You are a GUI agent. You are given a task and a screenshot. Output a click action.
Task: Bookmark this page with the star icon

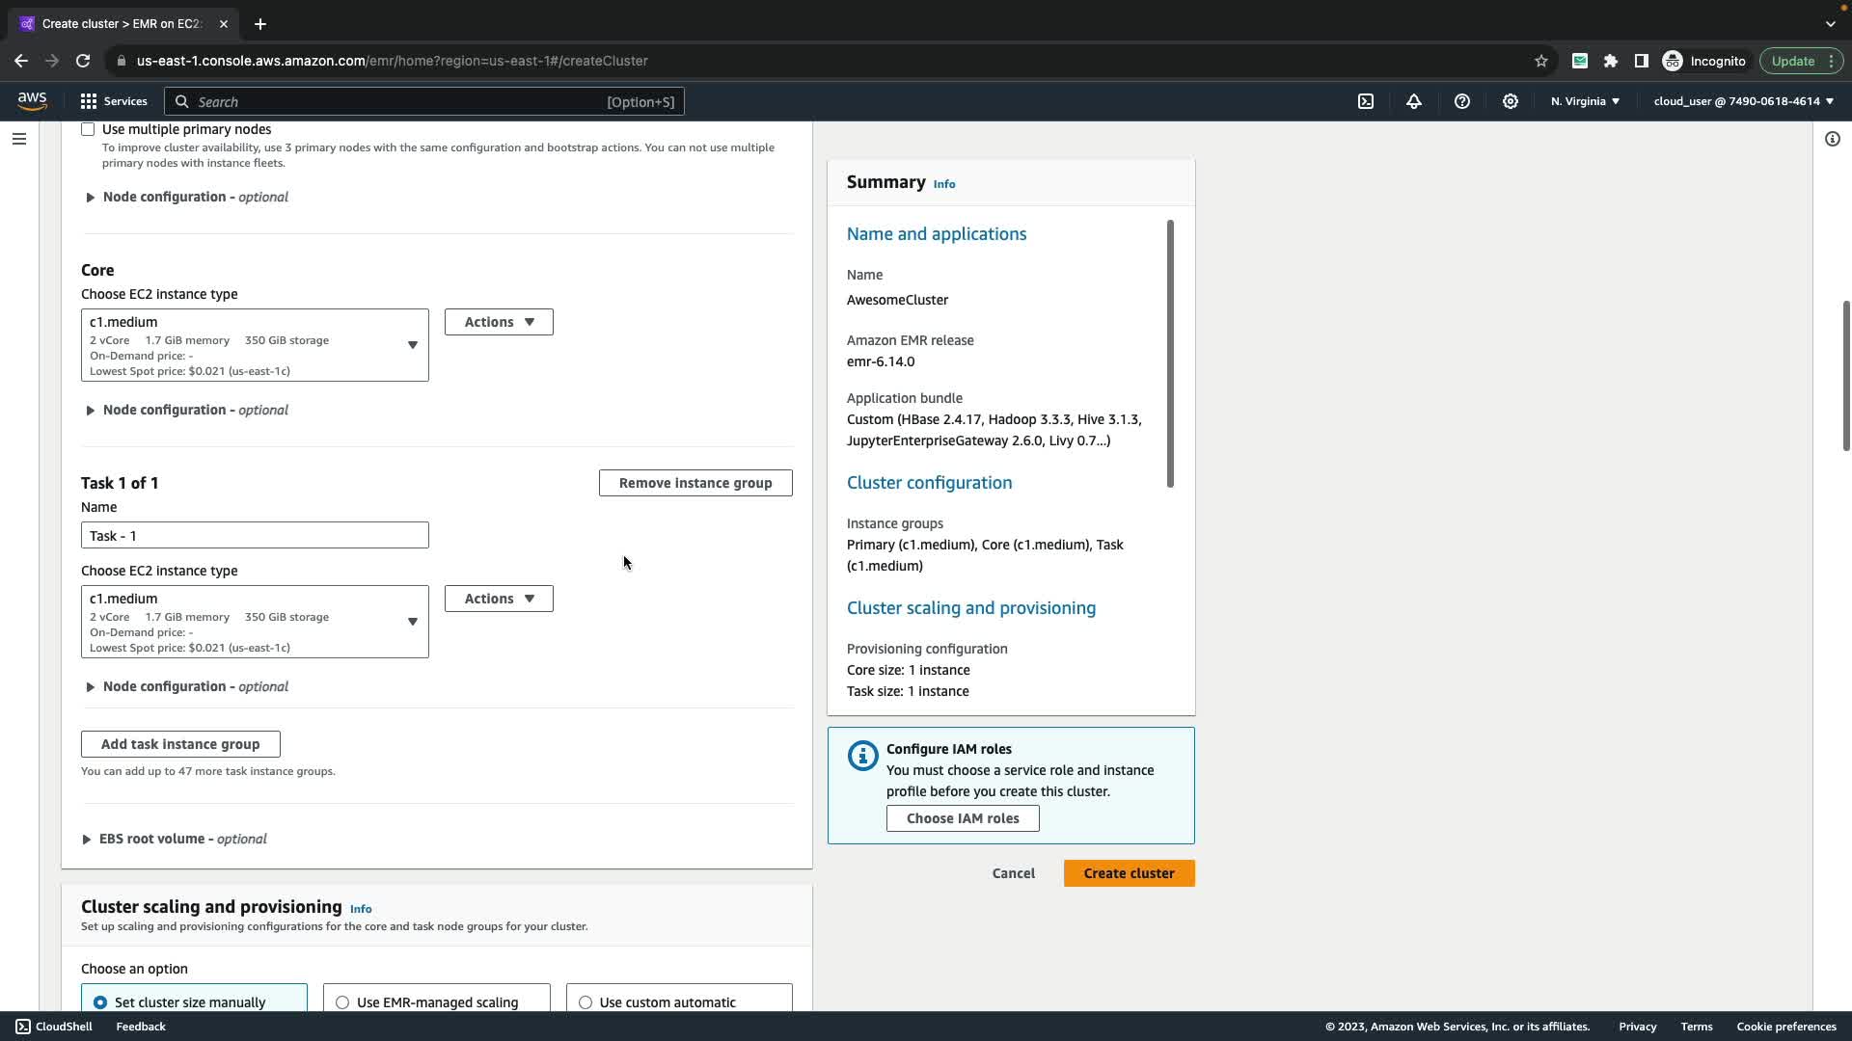[1541, 61]
